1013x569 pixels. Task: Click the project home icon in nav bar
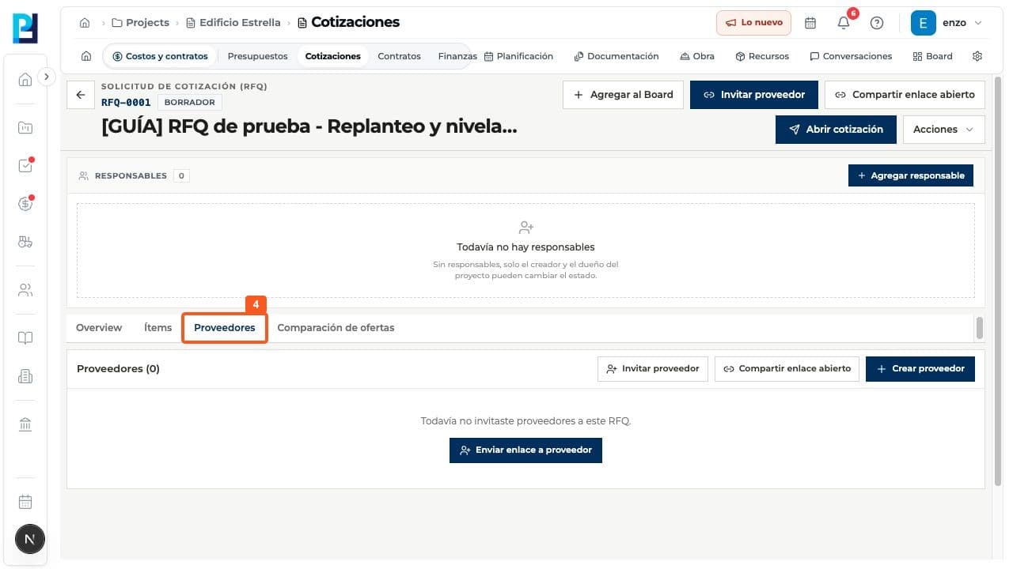tap(86, 56)
